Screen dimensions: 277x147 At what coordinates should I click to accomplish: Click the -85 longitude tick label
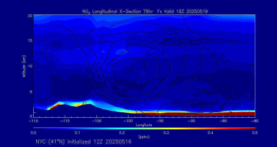click(223, 121)
